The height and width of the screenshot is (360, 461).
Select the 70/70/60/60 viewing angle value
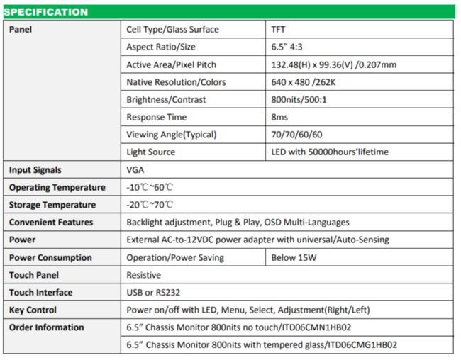[296, 135]
